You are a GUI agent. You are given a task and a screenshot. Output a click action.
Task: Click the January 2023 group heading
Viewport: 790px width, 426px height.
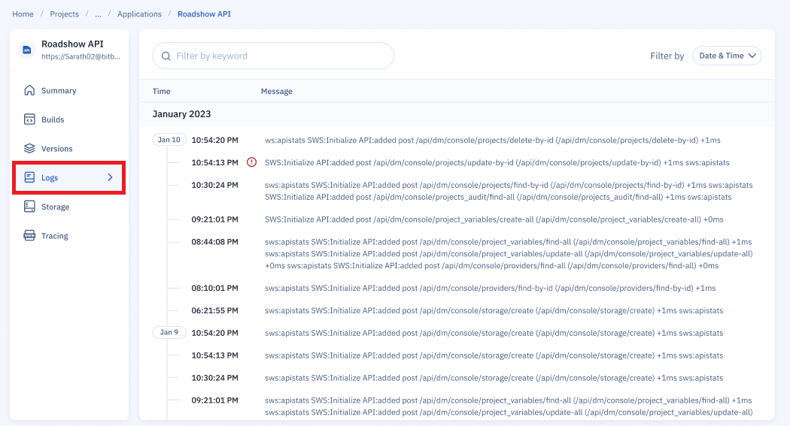[181, 113]
